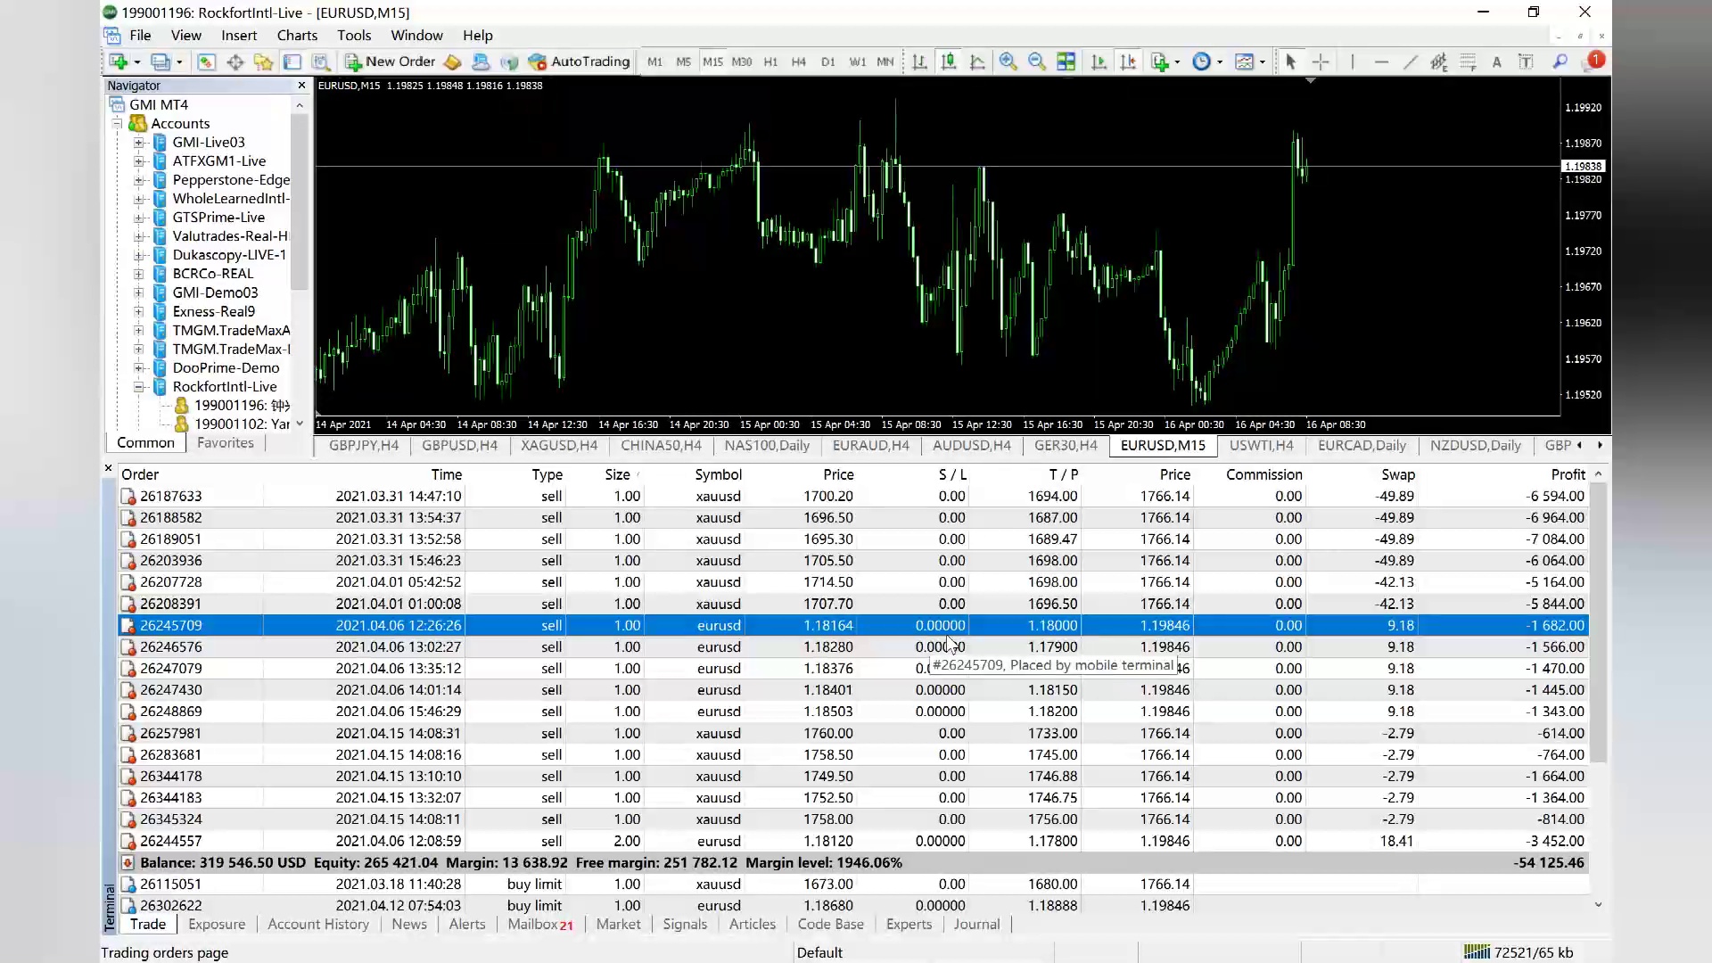
Task: Click the New Order button
Action: coord(391,62)
